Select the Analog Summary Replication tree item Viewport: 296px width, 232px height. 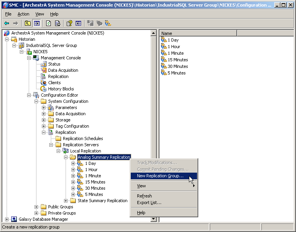[104, 157]
